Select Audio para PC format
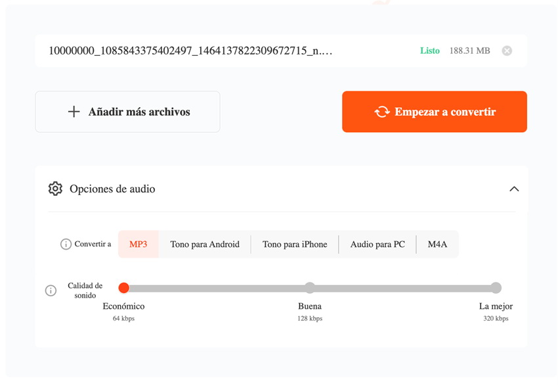 click(x=377, y=244)
